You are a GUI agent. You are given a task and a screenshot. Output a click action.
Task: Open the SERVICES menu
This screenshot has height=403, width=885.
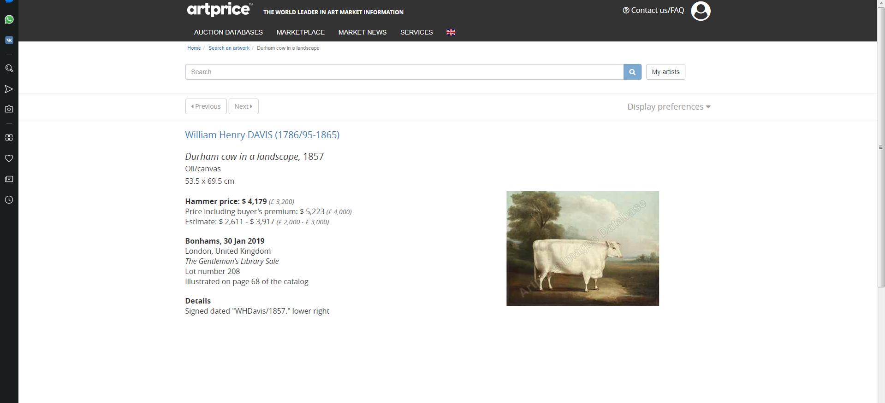416,32
